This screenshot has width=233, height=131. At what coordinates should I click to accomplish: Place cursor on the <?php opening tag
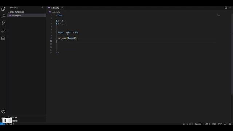pos(59,15)
